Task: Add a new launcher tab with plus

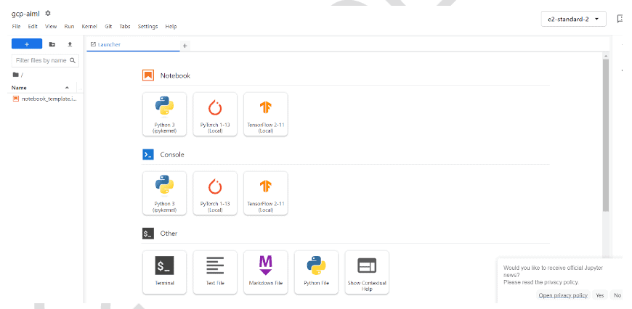Action: tap(185, 45)
